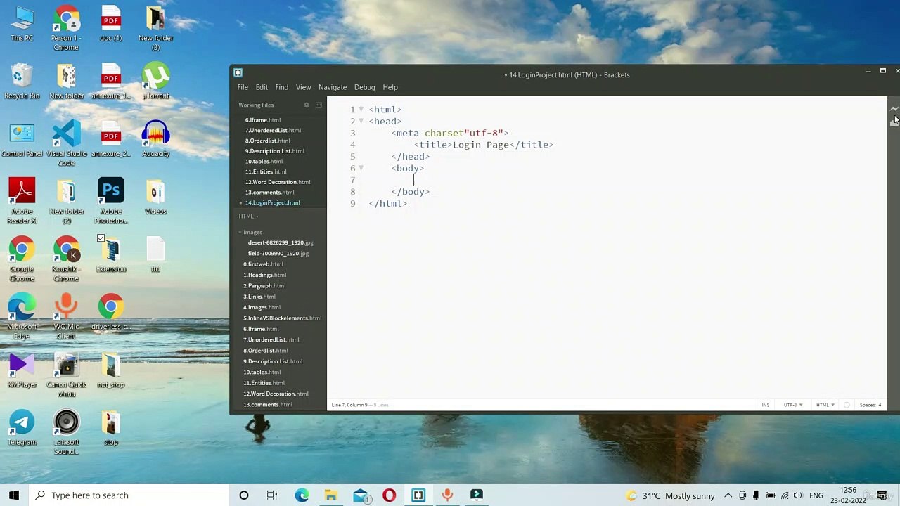Image resolution: width=900 pixels, height=506 pixels.
Task: Click the split view icon in sidebar
Action: point(319,105)
